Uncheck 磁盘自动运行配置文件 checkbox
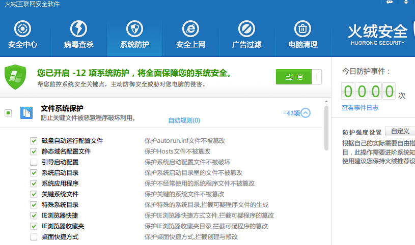 tap(34, 141)
